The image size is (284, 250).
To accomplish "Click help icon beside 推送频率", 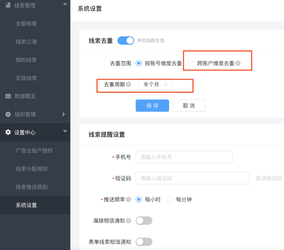I will [129, 199].
